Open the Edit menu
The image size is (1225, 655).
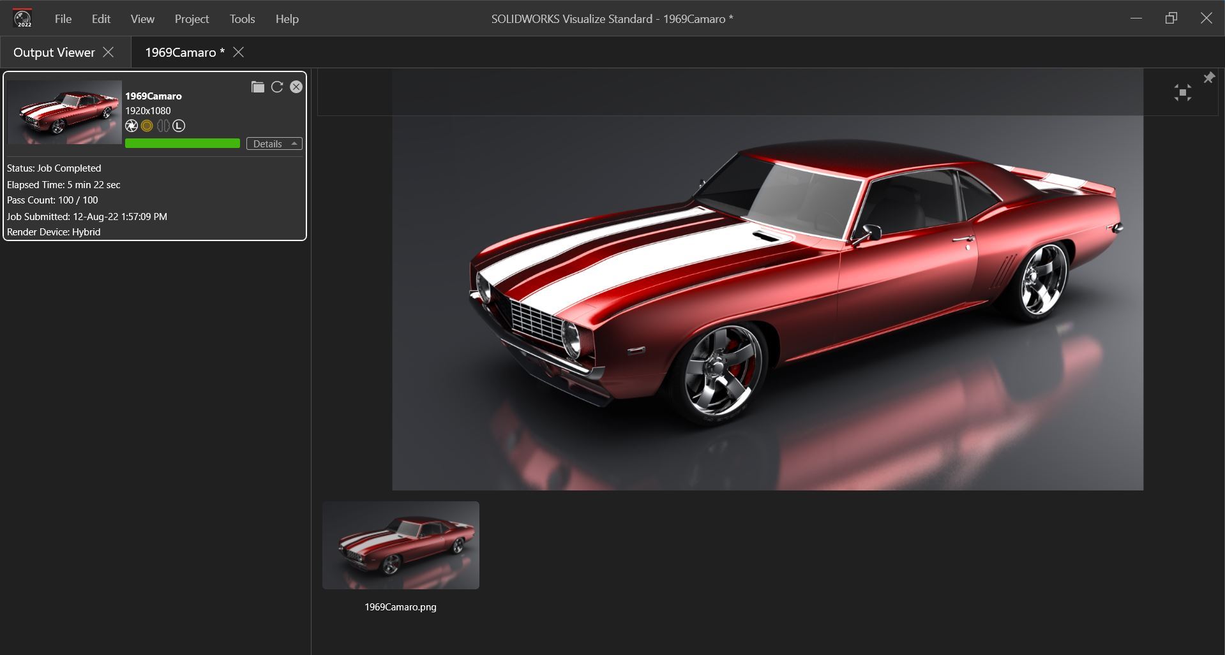coord(101,19)
